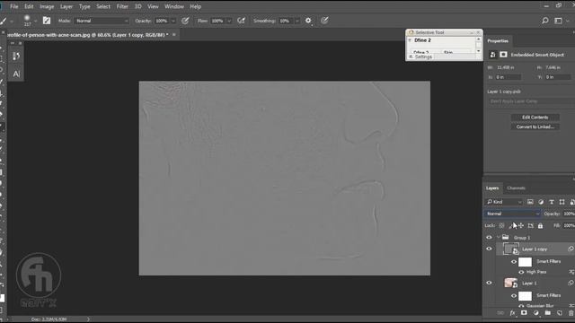The height and width of the screenshot is (323, 575).
Task: Hide Smart Filters of Layer 1
Action: click(x=514, y=296)
